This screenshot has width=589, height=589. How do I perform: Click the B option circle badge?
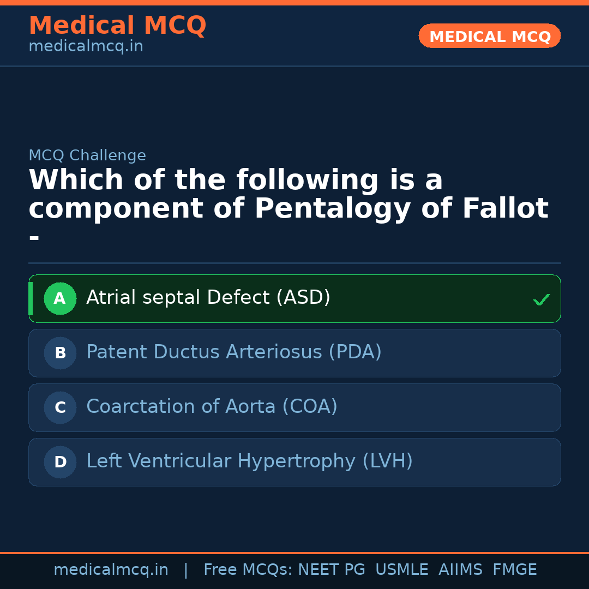[60, 353]
